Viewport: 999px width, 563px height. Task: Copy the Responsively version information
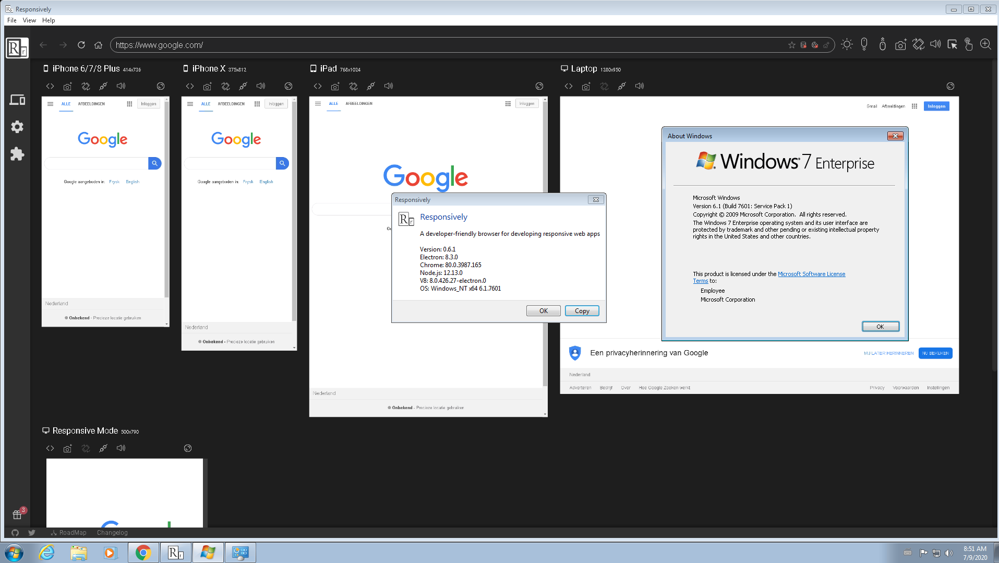click(x=582, y=310)
